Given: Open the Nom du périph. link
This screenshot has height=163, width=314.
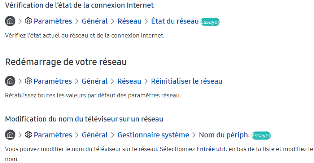Looking at the screenshot, I should pos(224,135).
